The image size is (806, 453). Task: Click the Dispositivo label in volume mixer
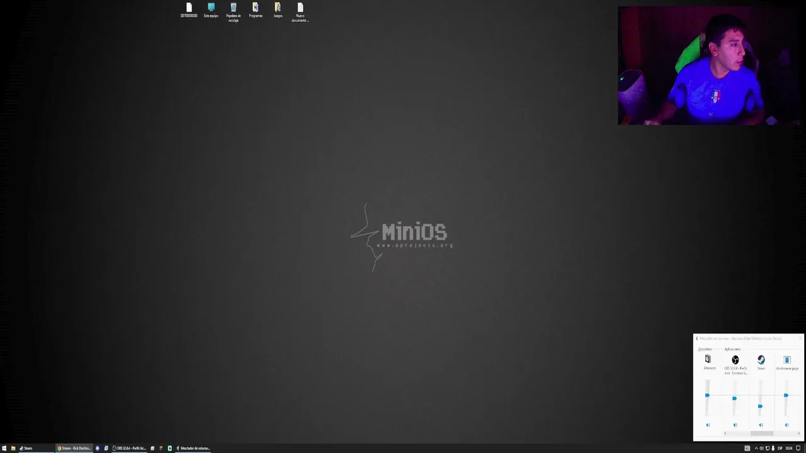pos(705,349)
